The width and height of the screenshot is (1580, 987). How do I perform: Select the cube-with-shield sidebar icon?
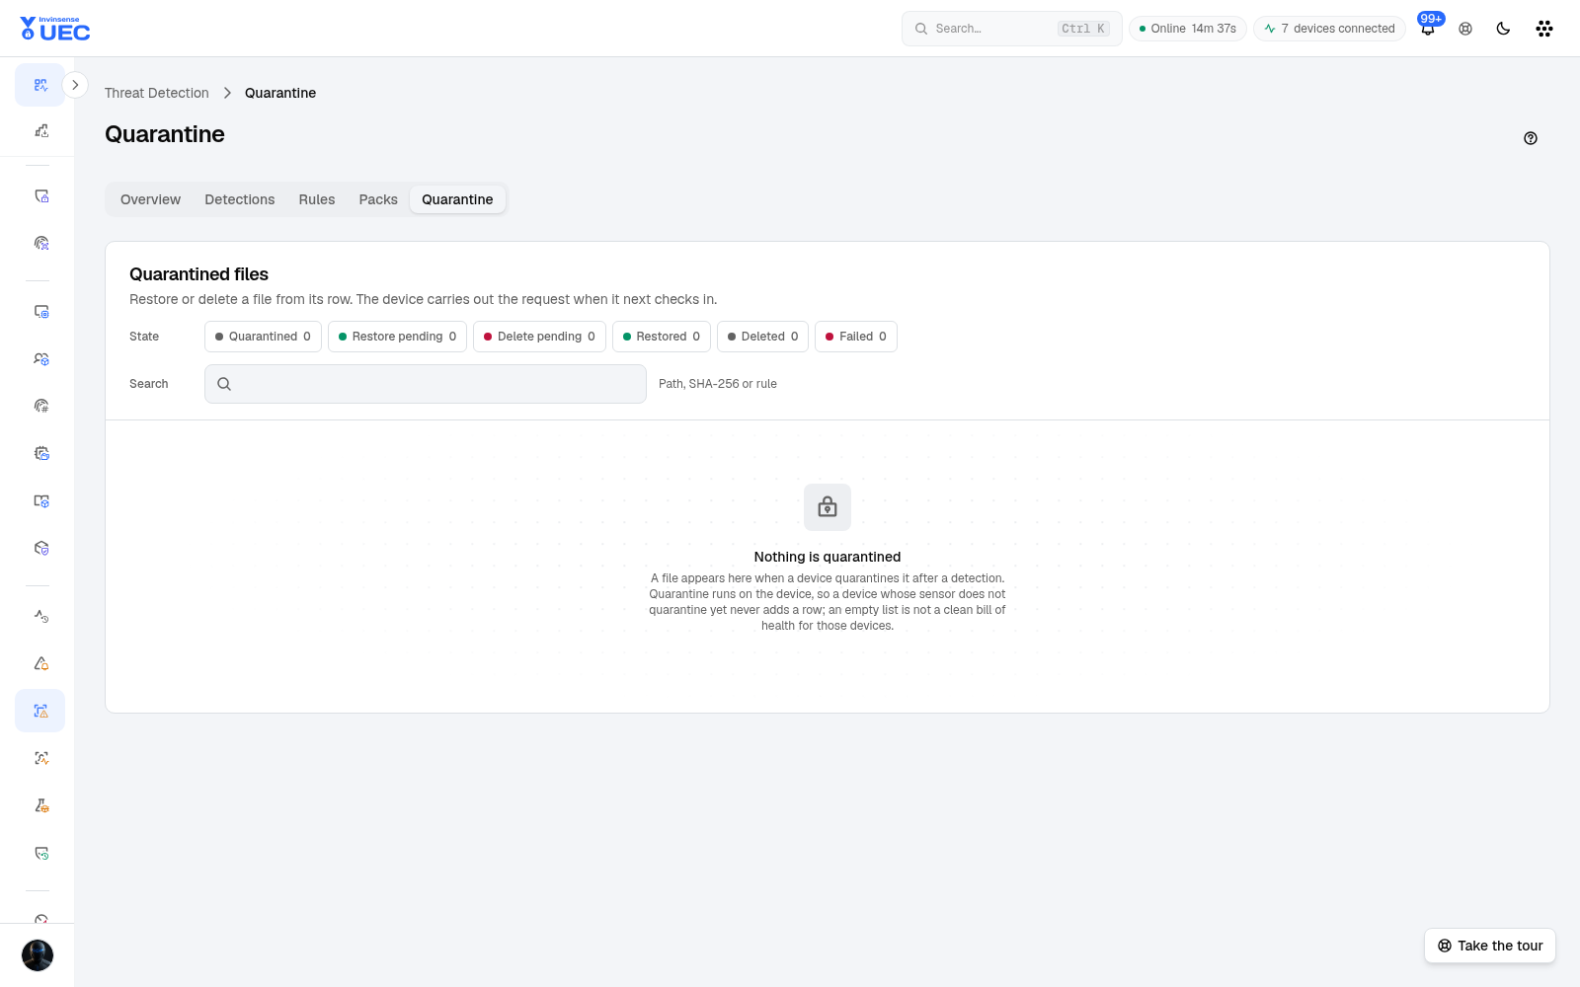point(40,548)
